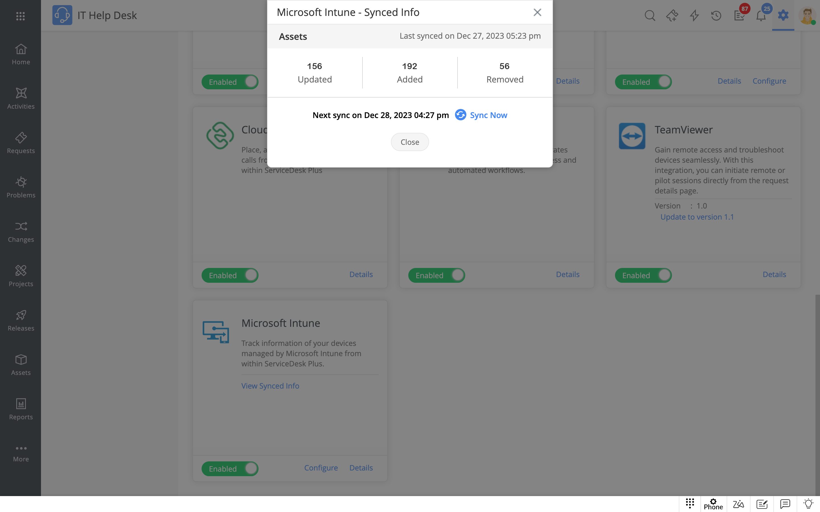Open the Requests module in sidebar

(21, 143)
